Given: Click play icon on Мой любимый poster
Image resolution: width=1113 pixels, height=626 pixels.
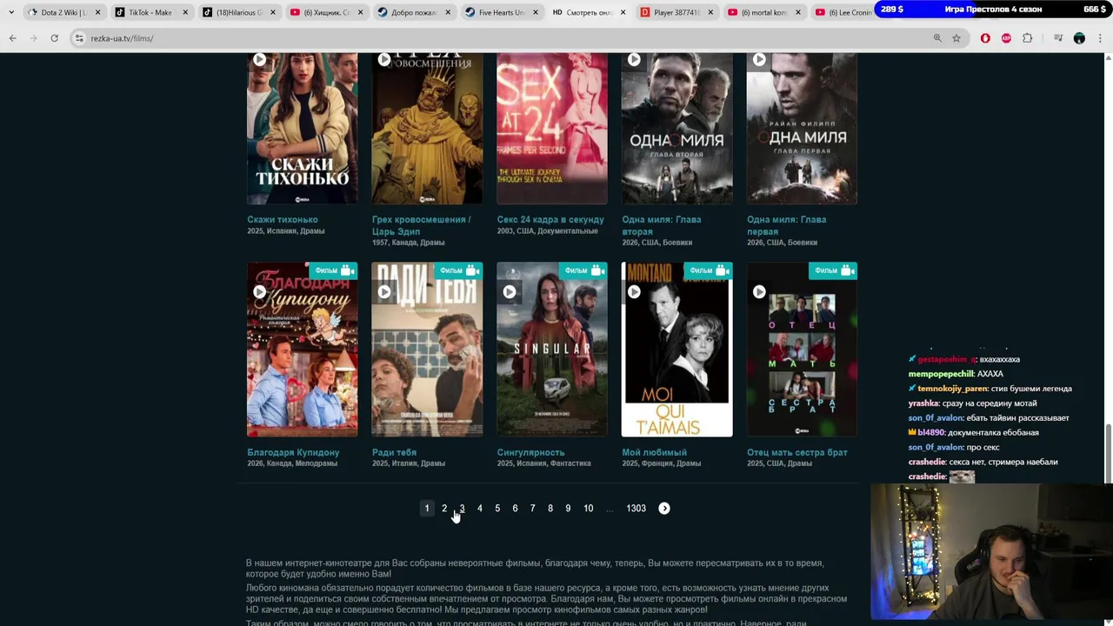Looking at the screenshot, I should point(634,292).
